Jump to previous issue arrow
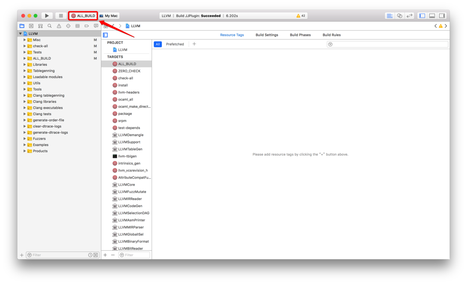467x284 pixels. pyautogui.click(x=436, y=26)
